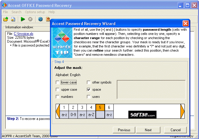Select mask position 1 cell

coord(64,107)
